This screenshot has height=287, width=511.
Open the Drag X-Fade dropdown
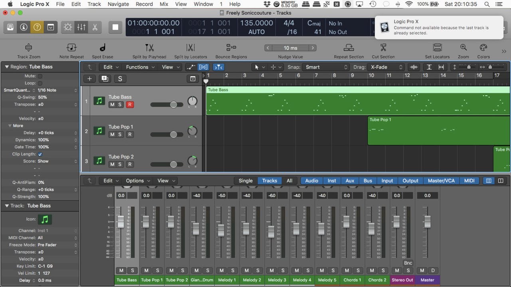386,67
